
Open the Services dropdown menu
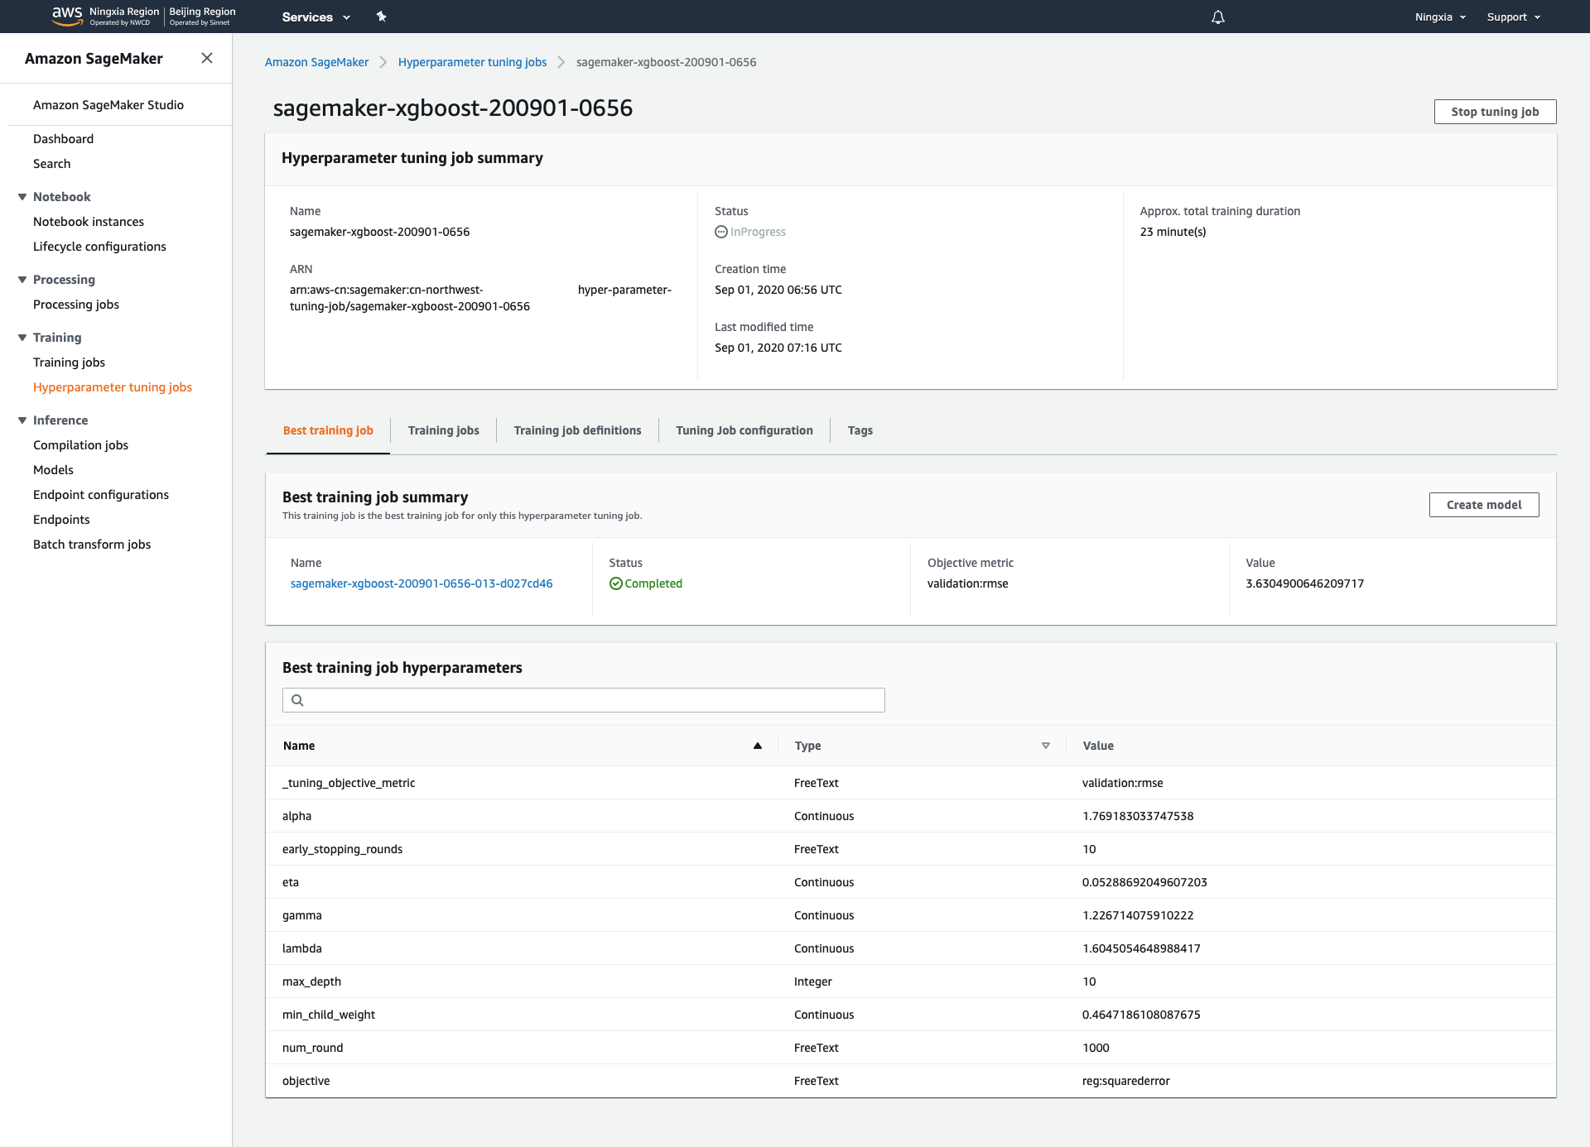(x=316, y=17)
